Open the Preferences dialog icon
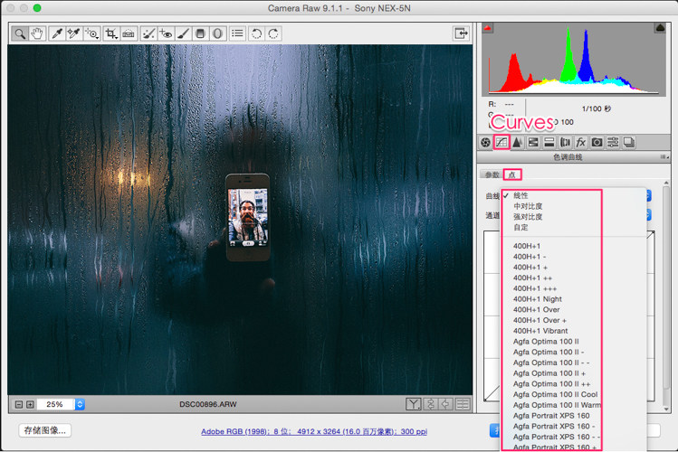The height and width of the screenshot is (452, 678). (x=237, y=33)
